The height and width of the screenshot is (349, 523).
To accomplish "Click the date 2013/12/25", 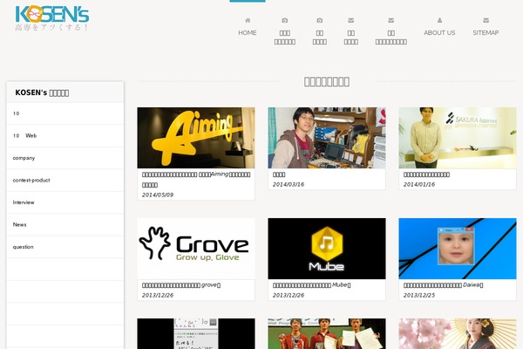I will [419, 295].
